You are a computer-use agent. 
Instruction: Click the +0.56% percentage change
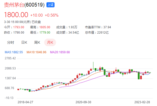coord(51,15)
